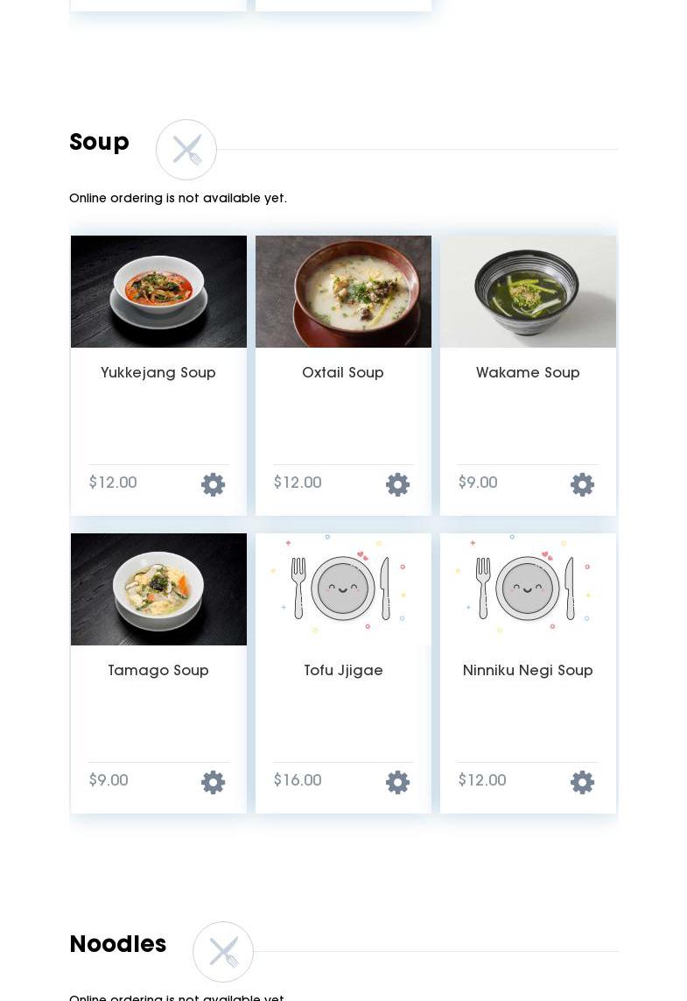687x1001 pixels.
Task: Open the Wakame Soup gear options
Action: click(582, 484)
